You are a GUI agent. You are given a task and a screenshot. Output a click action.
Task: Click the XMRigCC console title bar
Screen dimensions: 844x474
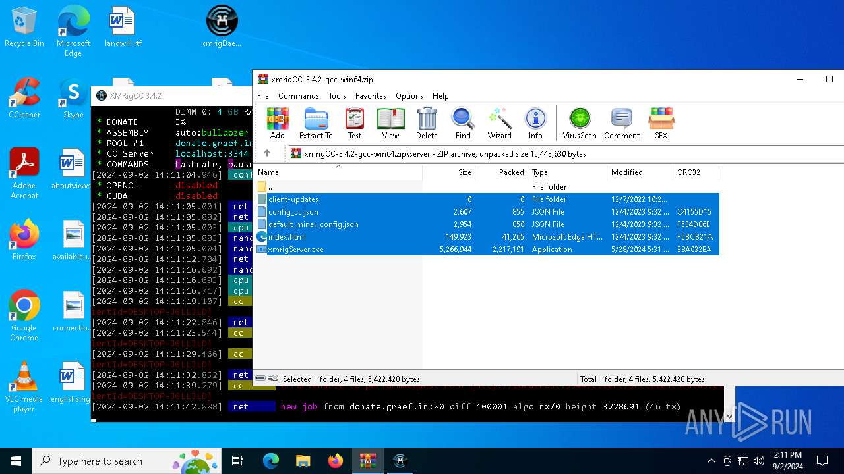(x=172, y=95)
